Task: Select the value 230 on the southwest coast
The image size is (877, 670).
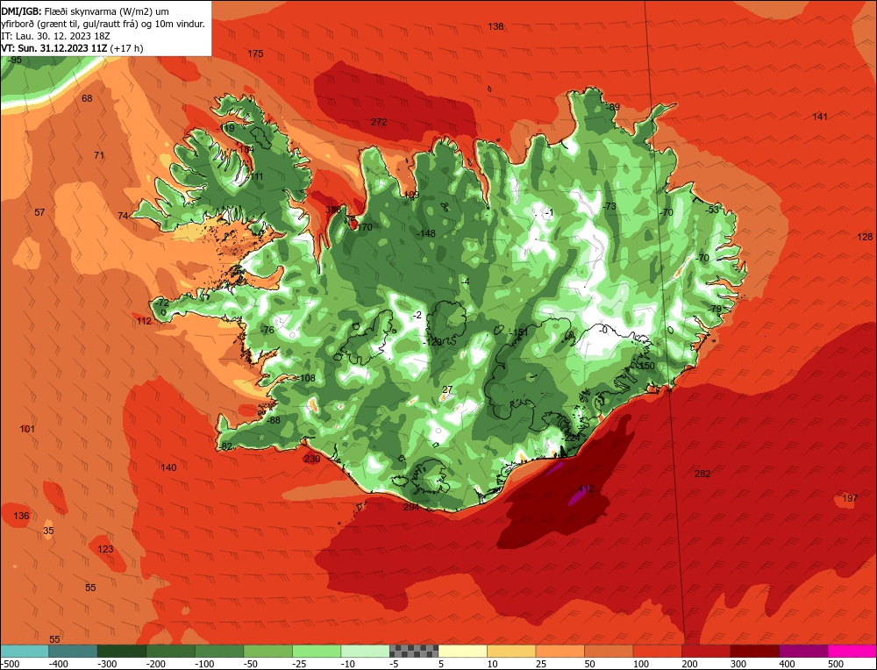Action: pyautogui.click(x=312, y=460)
